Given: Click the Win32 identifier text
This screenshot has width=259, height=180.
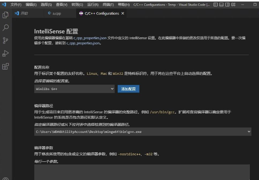Looking at the screenshot, I should click(x=118, y=74).
